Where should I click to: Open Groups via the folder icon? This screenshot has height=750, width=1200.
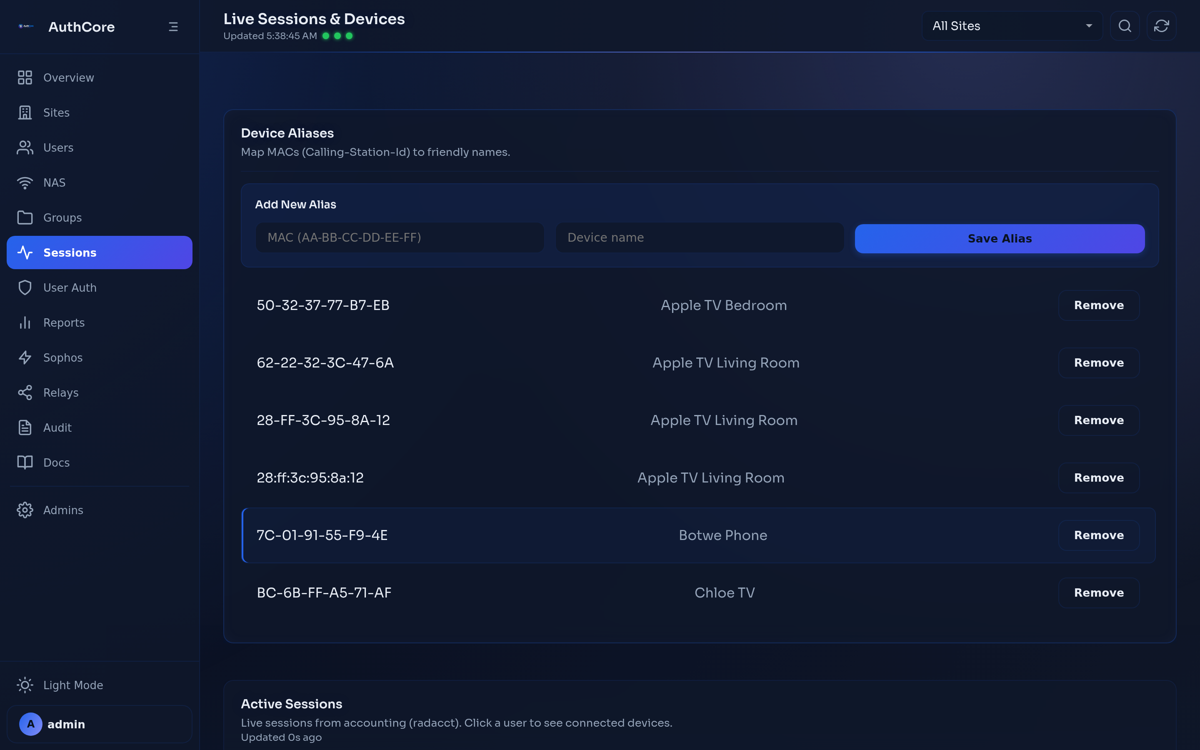tap(25, 217)
